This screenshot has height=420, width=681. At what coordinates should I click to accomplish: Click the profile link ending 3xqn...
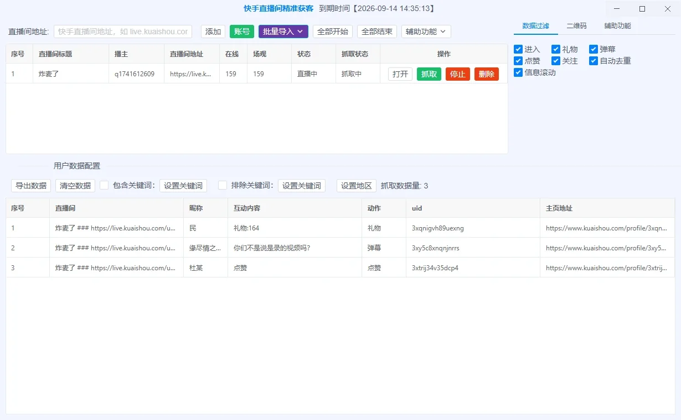[606, 228]
